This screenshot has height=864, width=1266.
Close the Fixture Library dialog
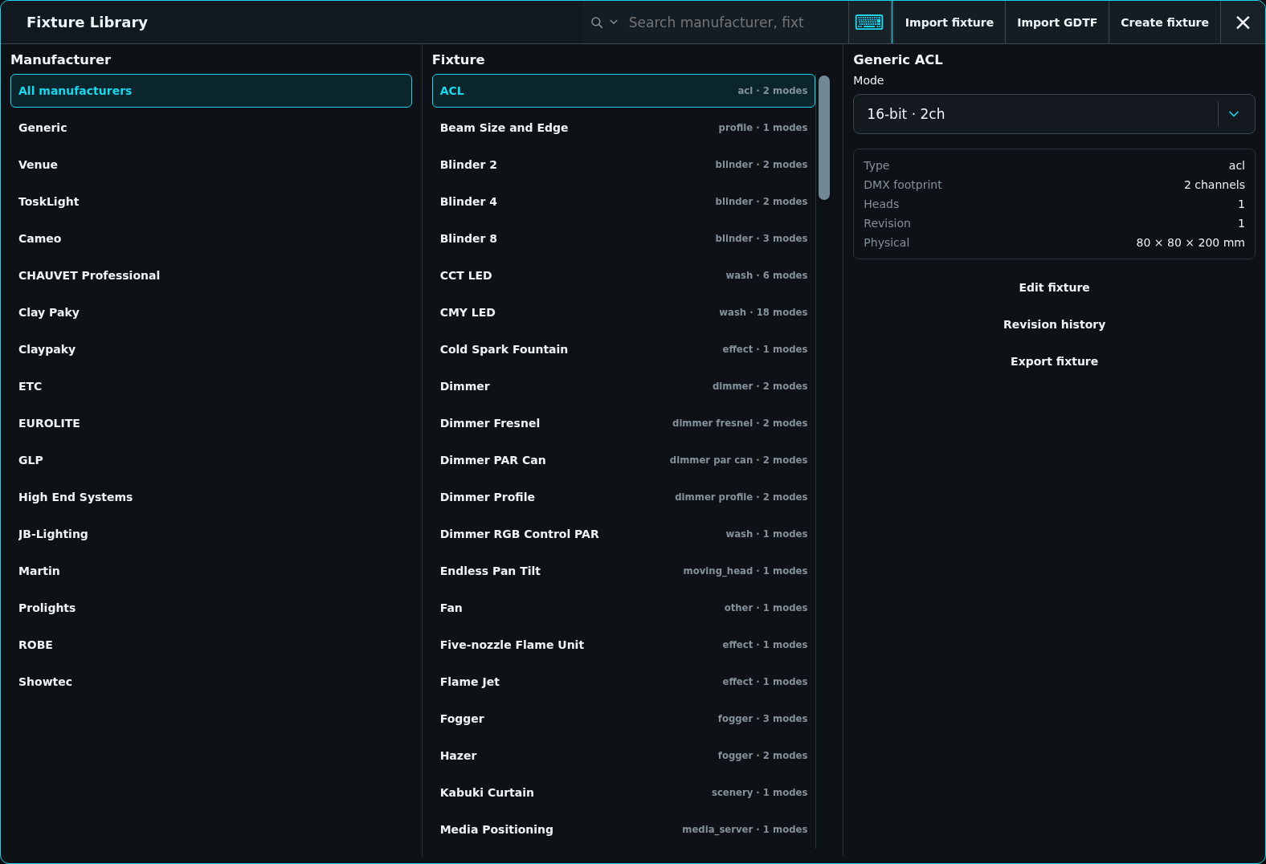coord(1243,22)
